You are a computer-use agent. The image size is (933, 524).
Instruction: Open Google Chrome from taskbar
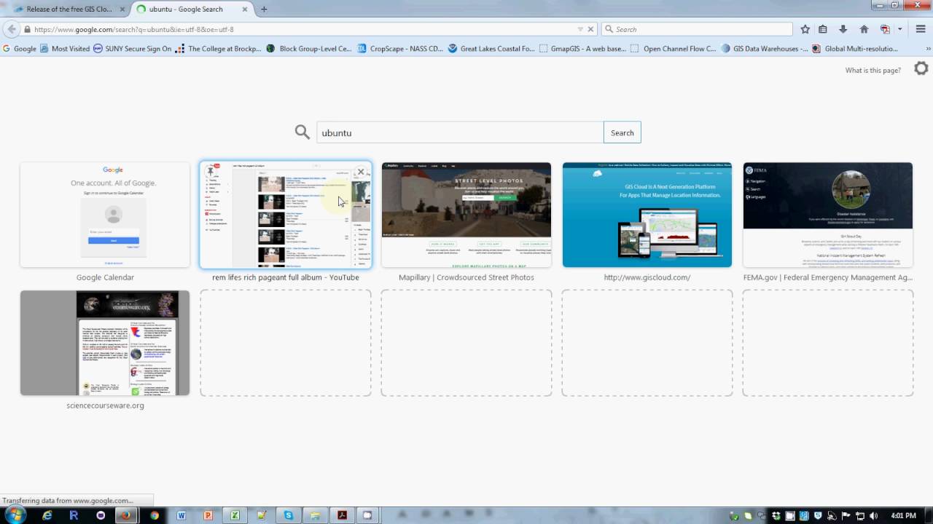[155, 515]
